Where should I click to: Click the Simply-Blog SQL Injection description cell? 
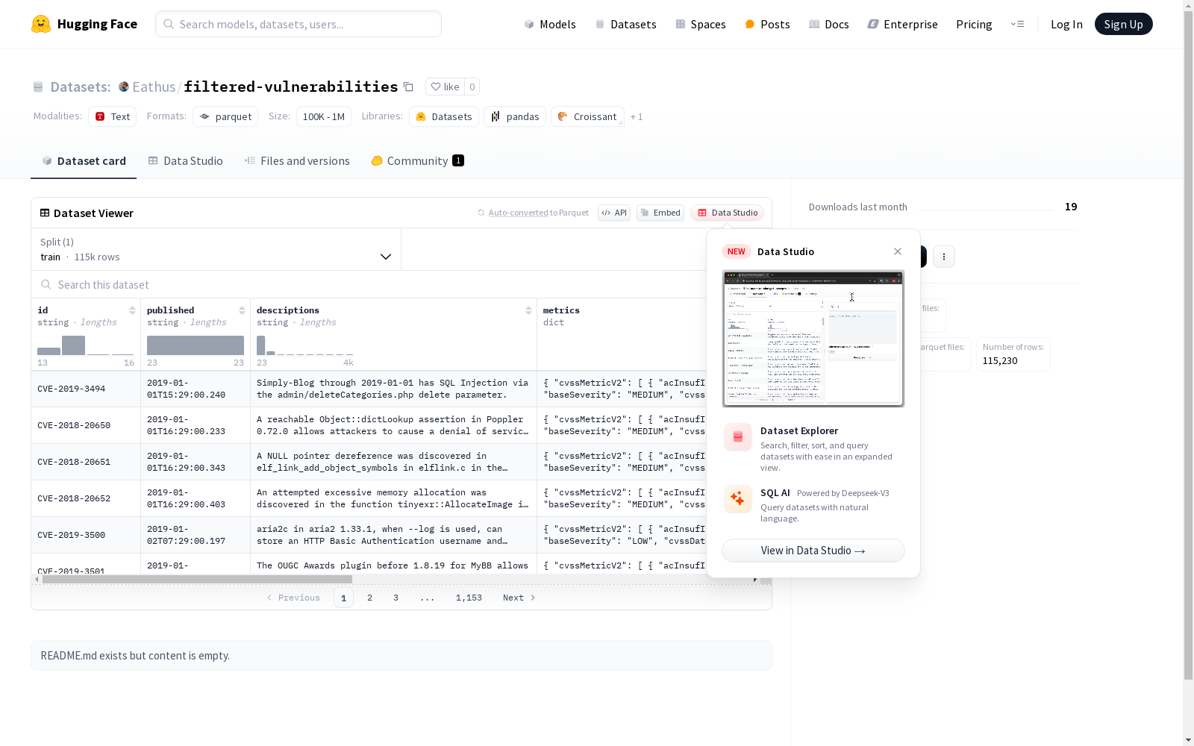coord(393,389)
